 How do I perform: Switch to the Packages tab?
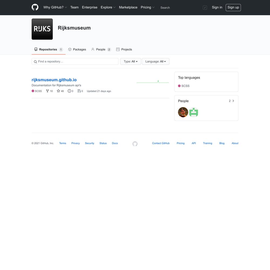77,49
